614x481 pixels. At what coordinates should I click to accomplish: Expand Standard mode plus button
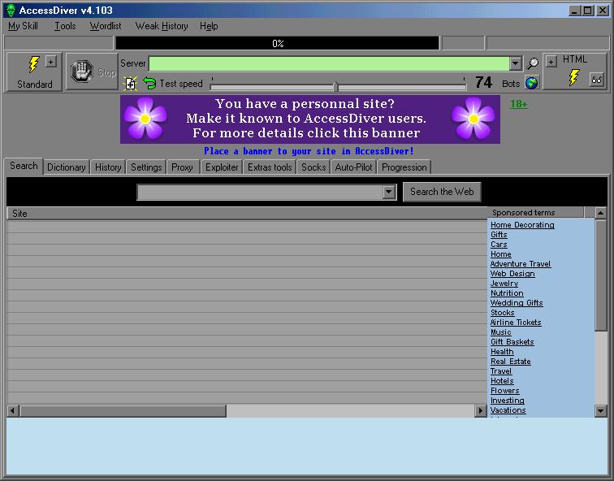click(x=51, y=62)
